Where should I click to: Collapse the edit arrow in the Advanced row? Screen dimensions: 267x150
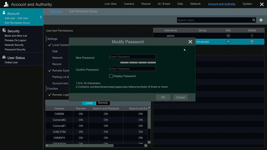point(228,41)
